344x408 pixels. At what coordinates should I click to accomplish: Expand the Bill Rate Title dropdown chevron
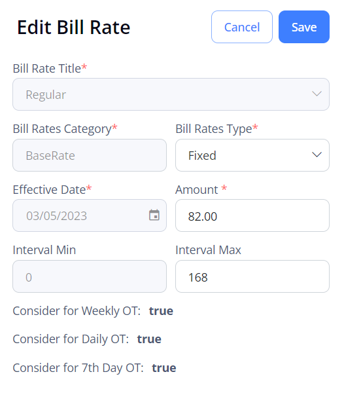point(317,94)
